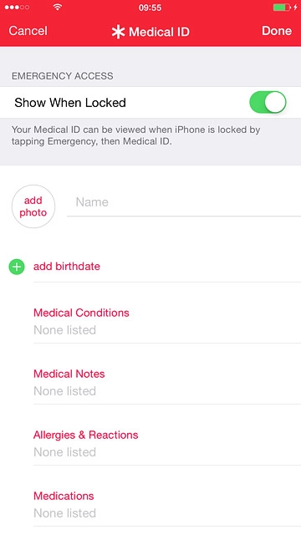
Task: Open the Allergies & Reactions entry
Action: tap(167, 443)
